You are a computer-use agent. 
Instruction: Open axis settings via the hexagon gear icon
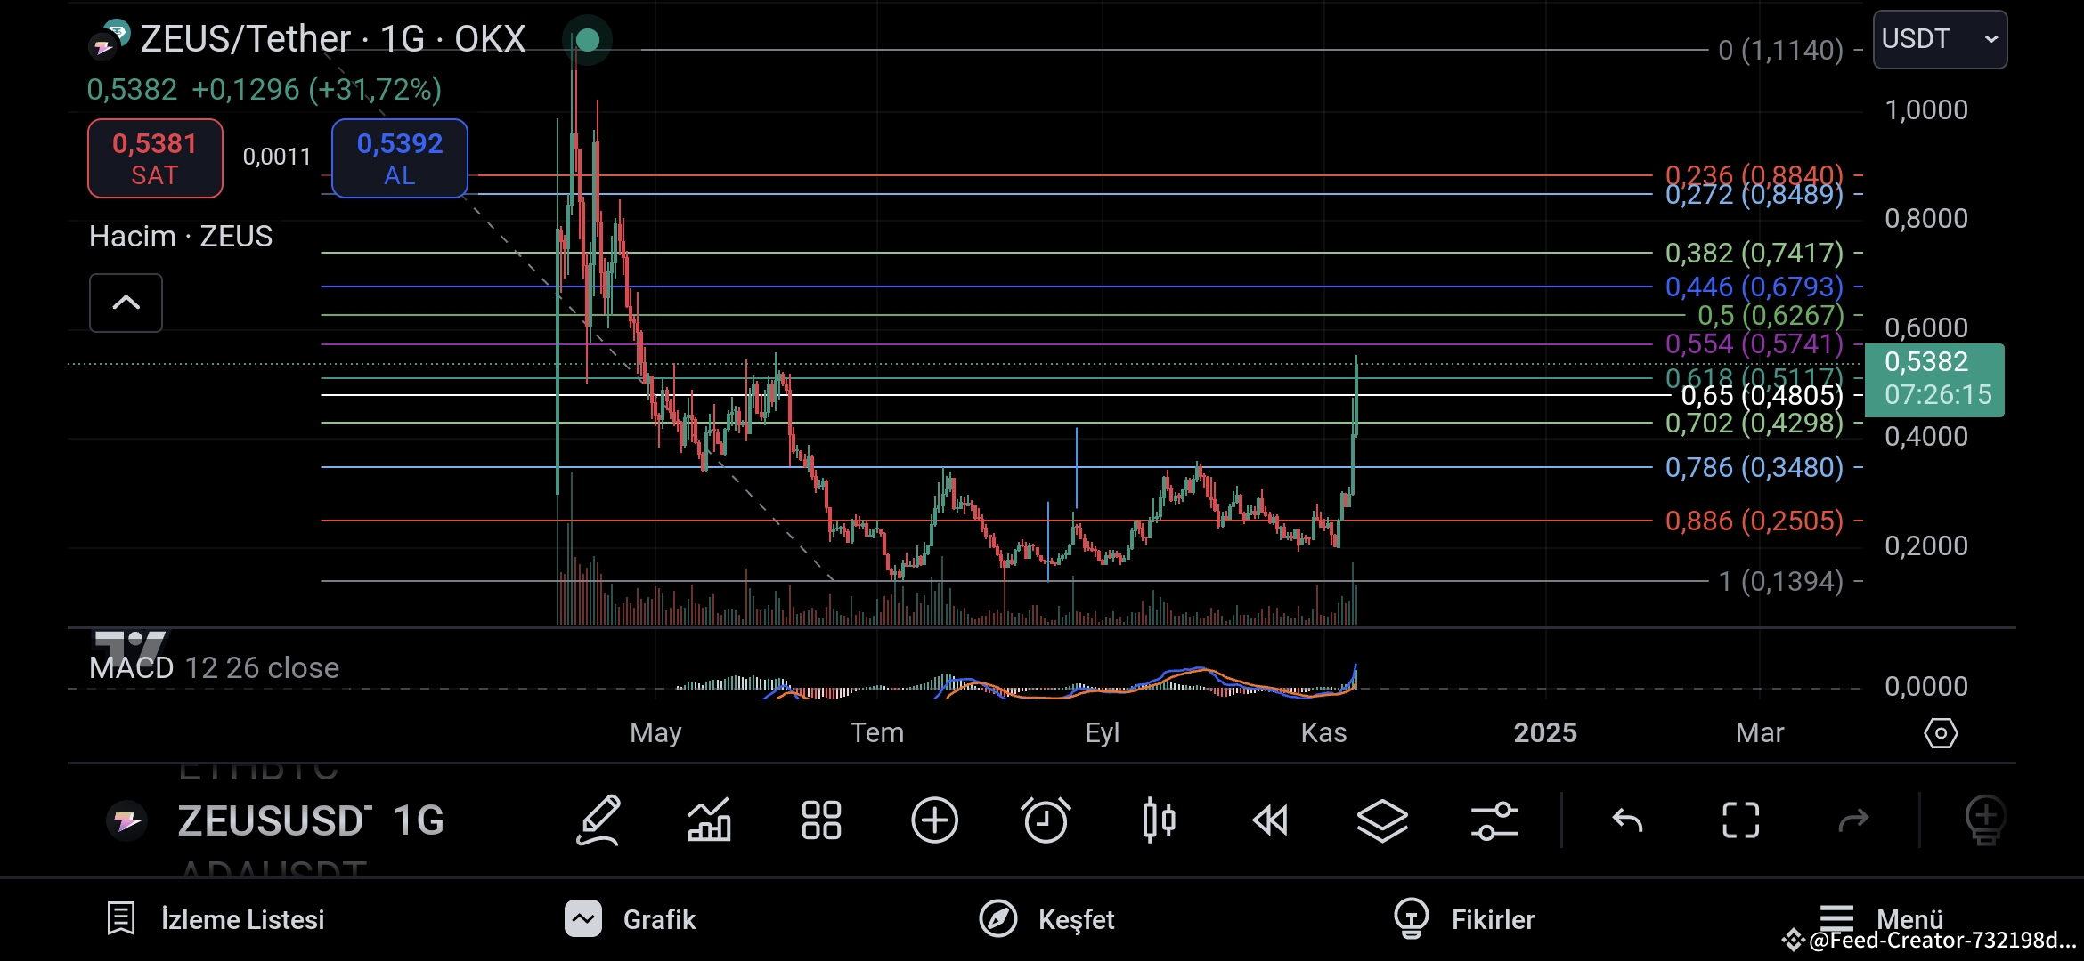pos(1941,733)
